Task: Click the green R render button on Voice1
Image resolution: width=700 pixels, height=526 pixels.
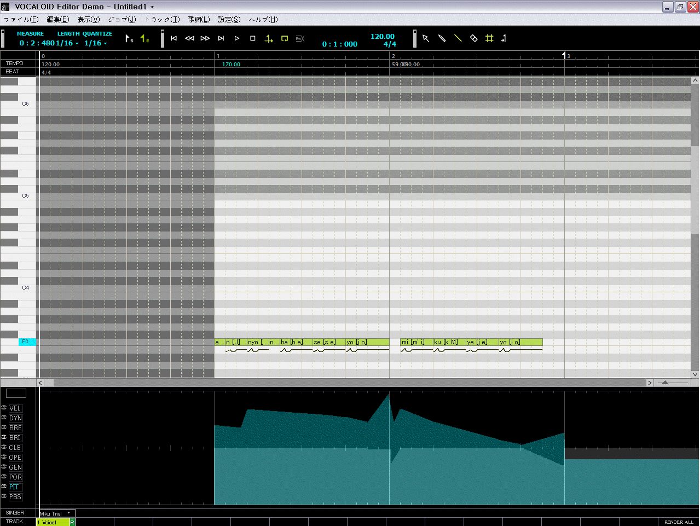Action: [72, 522]
